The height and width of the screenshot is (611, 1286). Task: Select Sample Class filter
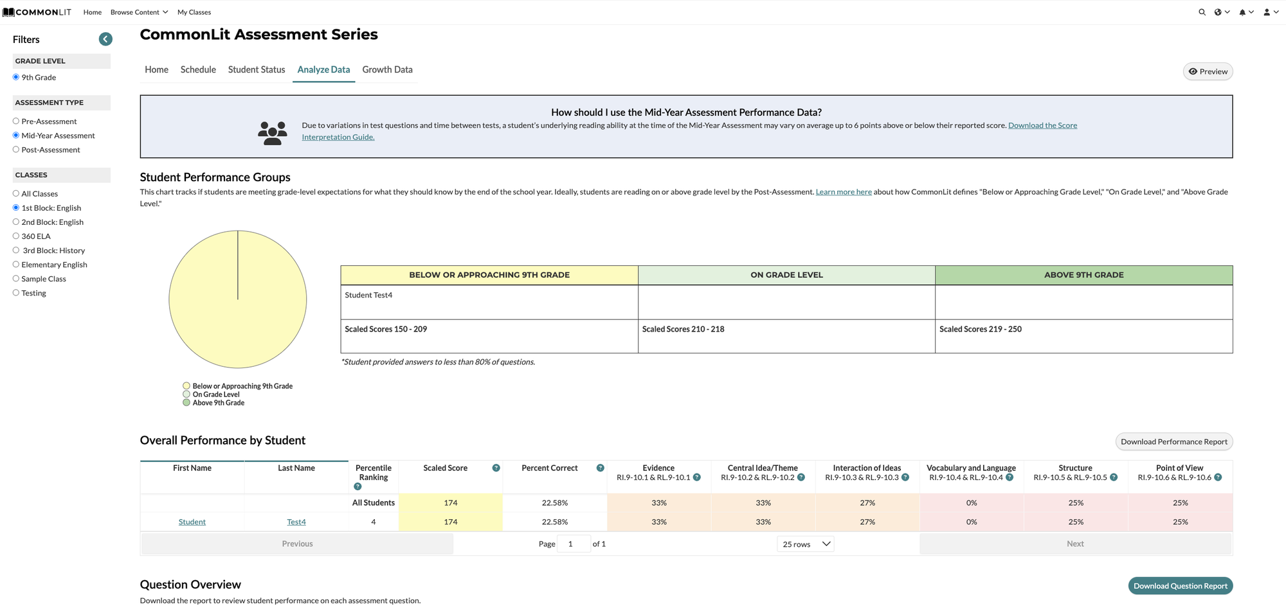pos(16,278)
